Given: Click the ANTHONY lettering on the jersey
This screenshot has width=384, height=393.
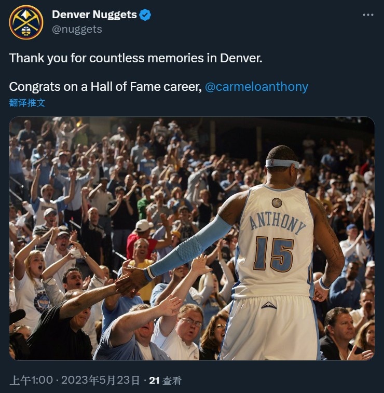Looking at the screenshot, I should tap(278, 223).
